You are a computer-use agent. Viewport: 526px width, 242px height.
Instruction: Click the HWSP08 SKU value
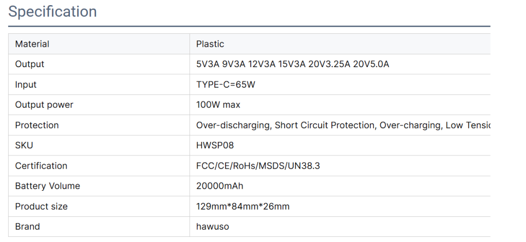pyautogui.click(x=215, y=145)
